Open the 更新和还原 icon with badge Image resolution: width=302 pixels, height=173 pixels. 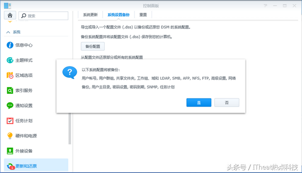[10, 166]
